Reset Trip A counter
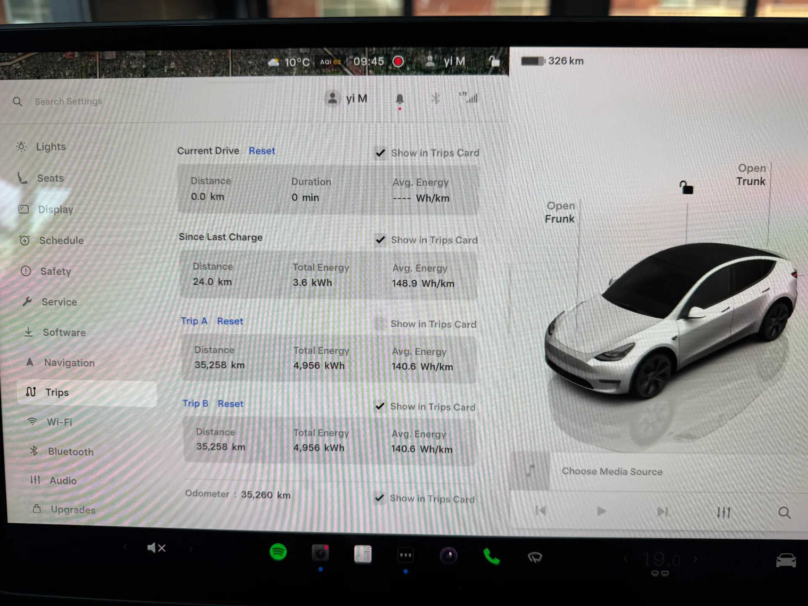The height and width of the screenshot is (606, 808). 230,321
